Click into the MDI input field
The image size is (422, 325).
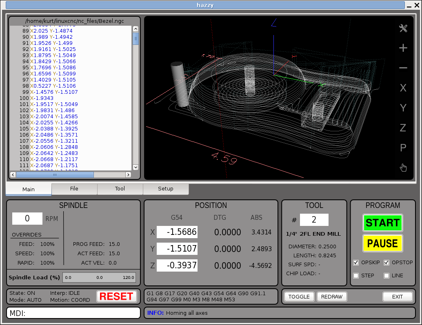(x=73, y=313)
